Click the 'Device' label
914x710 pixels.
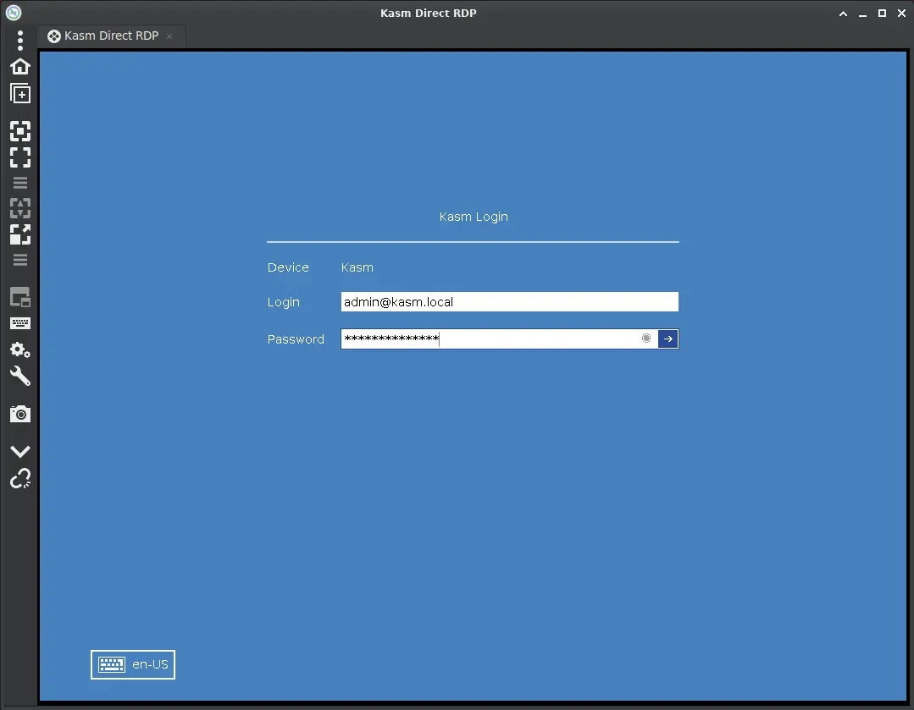288,267
